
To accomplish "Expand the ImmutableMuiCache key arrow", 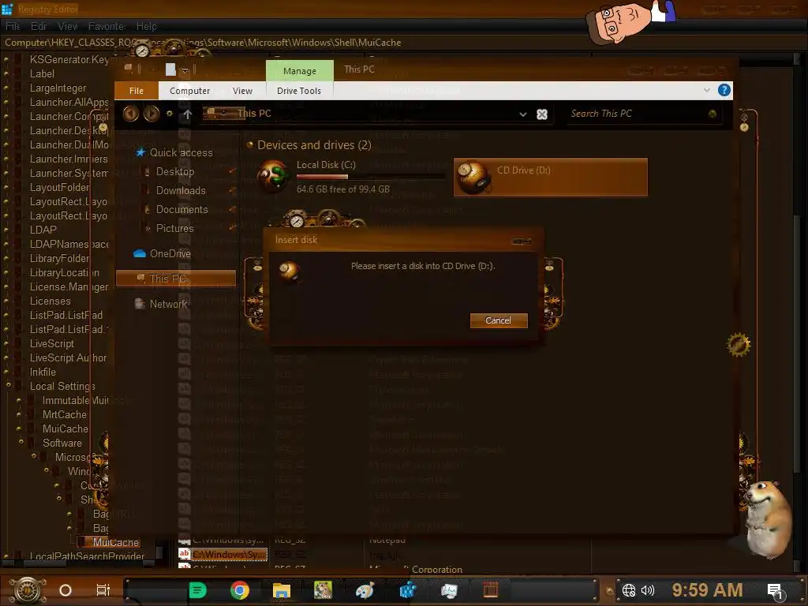I will pos(19,400).
